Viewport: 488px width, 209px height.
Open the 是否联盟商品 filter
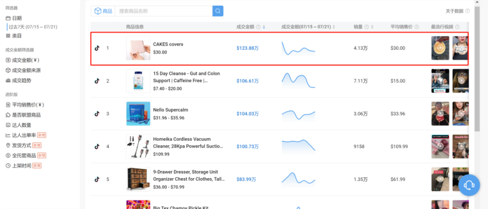(24, 115)
